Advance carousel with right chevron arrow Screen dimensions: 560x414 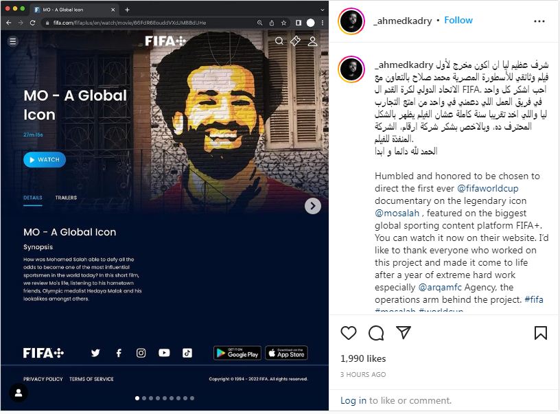(312, 206)
